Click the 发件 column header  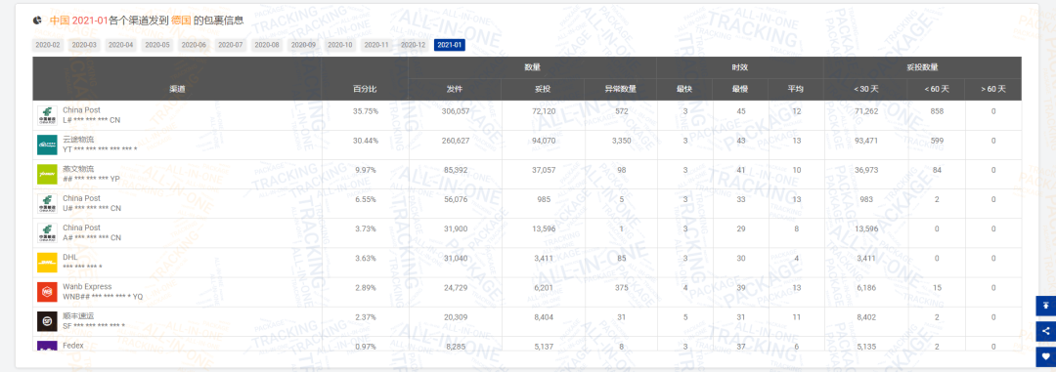(455, 89)
